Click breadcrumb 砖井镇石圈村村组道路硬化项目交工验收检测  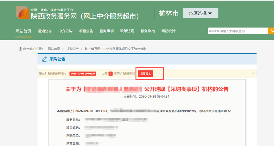click(x=116, y=49)
